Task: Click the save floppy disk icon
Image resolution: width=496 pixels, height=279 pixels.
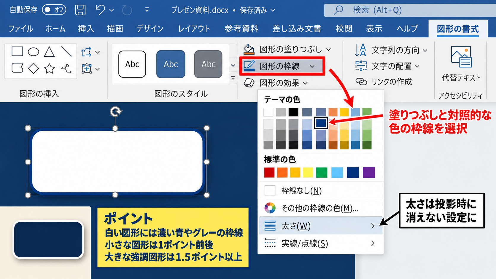Action: [80, 10]
